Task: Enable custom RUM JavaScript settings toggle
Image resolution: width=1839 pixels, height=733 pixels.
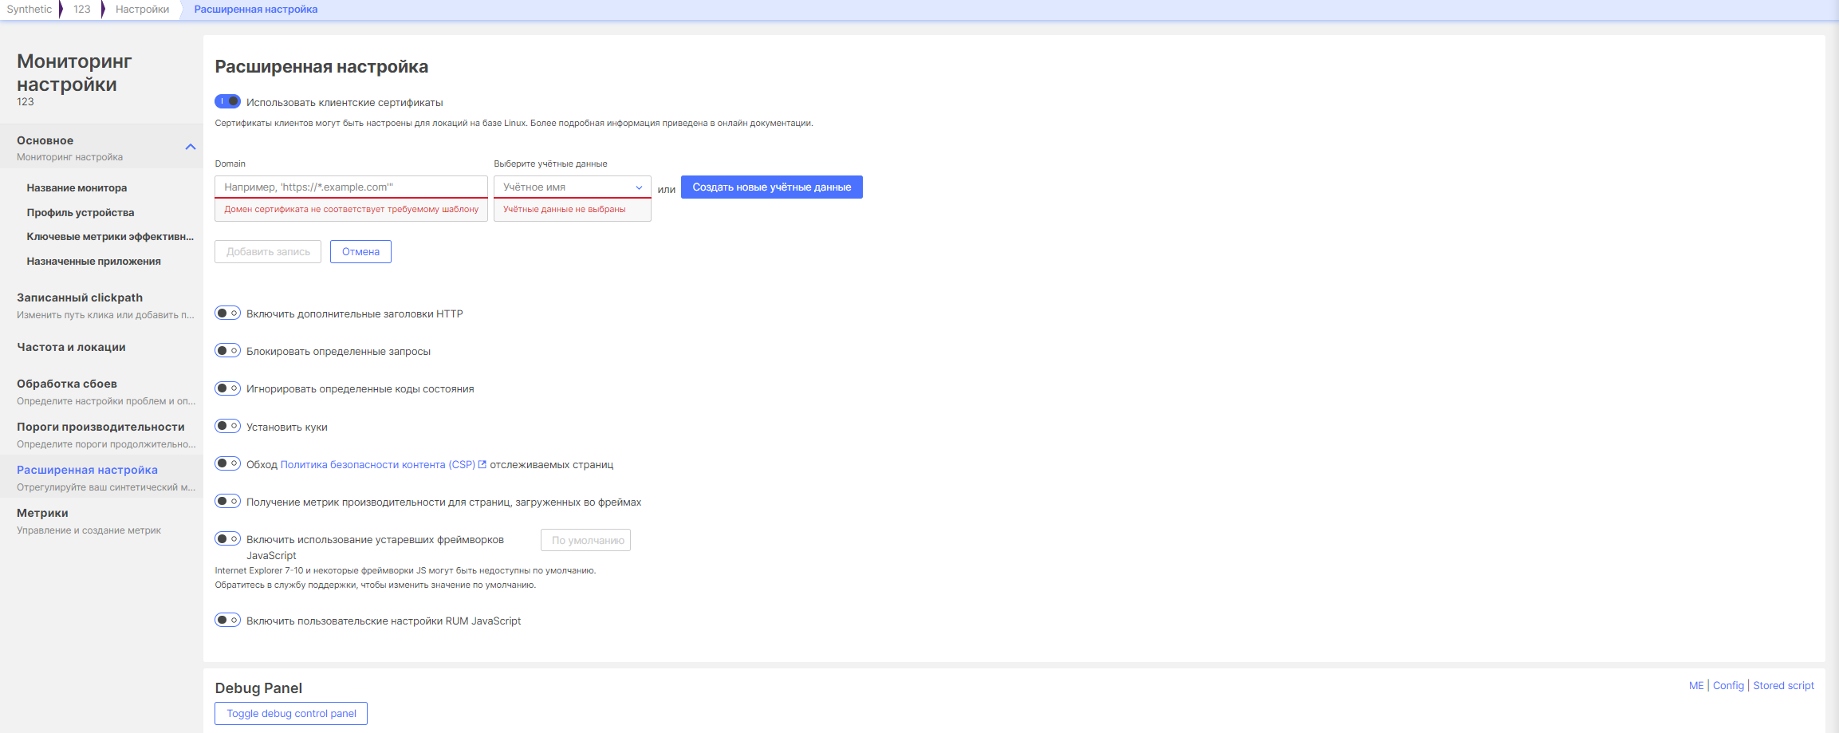Action: pyautogui.click(x=227, y=620)
